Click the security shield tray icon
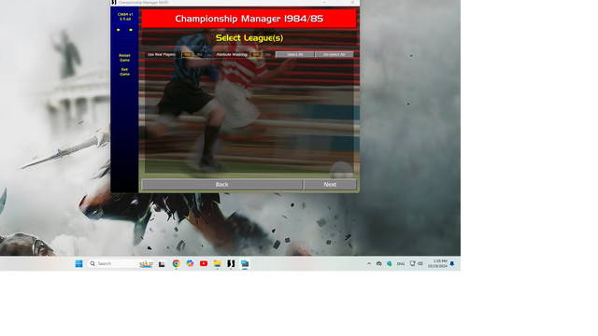 389,263
